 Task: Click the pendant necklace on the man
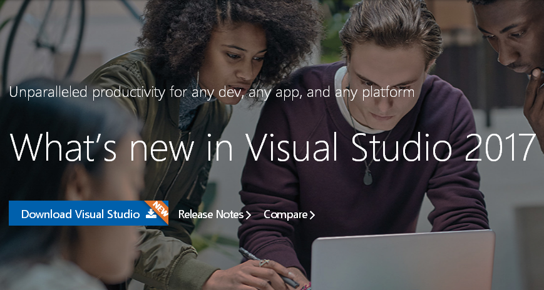tap(368, 177)
